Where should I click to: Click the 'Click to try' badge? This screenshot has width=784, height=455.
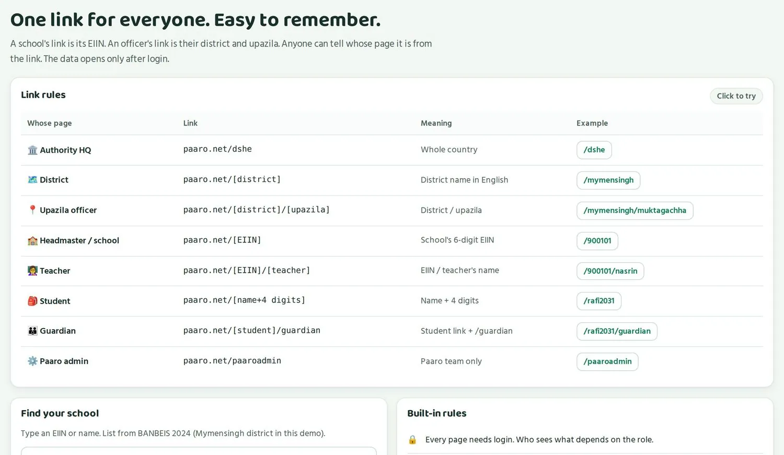tap(736, 96)
